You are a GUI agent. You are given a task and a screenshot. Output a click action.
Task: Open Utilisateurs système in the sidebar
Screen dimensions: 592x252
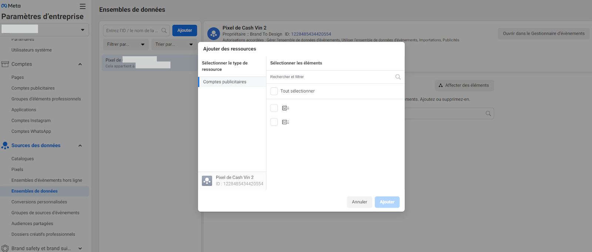point(31,50)
